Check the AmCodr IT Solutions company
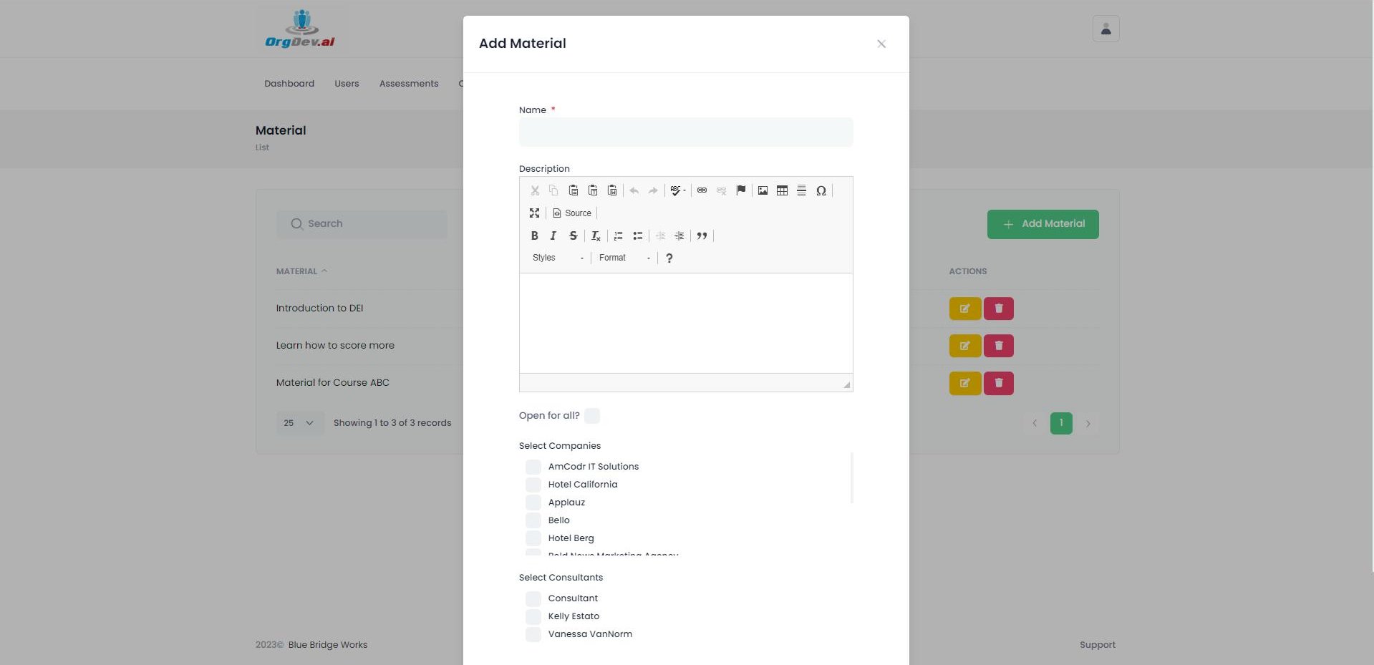This screenshot has height=665, width=1374. point(533,467)
